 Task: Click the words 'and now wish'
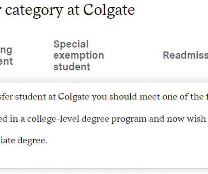tap(177, 119)
